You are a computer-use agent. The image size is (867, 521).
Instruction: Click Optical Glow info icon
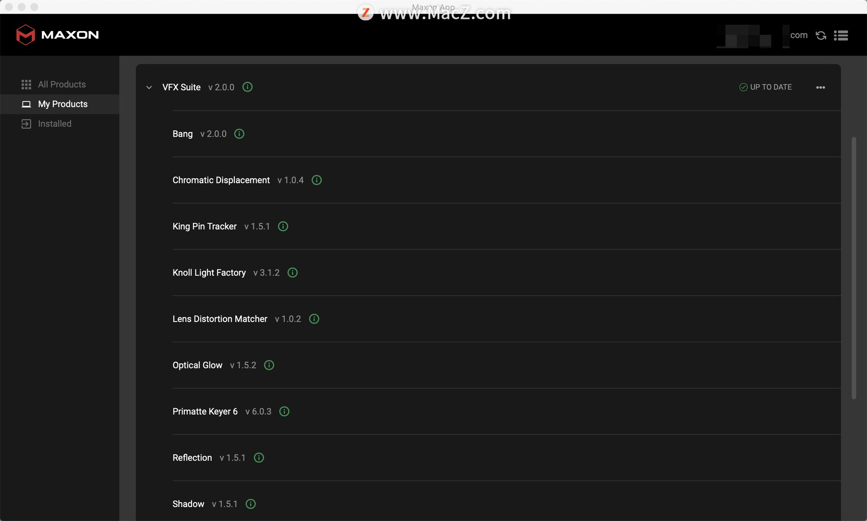tap(269, 365)
